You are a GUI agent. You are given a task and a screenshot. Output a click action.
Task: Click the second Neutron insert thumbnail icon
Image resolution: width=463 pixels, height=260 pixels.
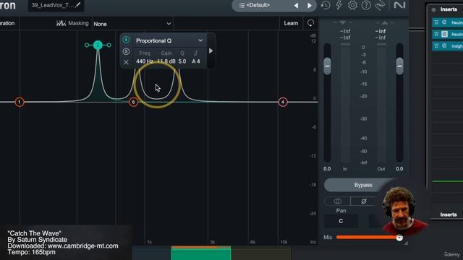click(444, 34)
